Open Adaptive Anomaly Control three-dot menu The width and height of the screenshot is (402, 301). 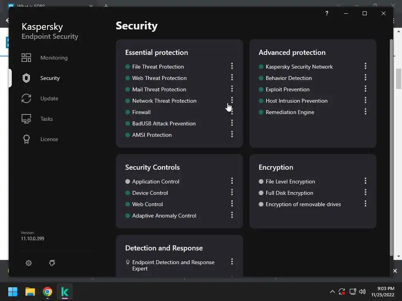(x=232, y=215)
